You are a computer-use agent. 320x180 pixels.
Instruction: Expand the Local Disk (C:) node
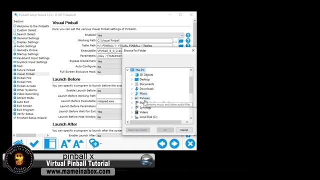coord(132,117)
